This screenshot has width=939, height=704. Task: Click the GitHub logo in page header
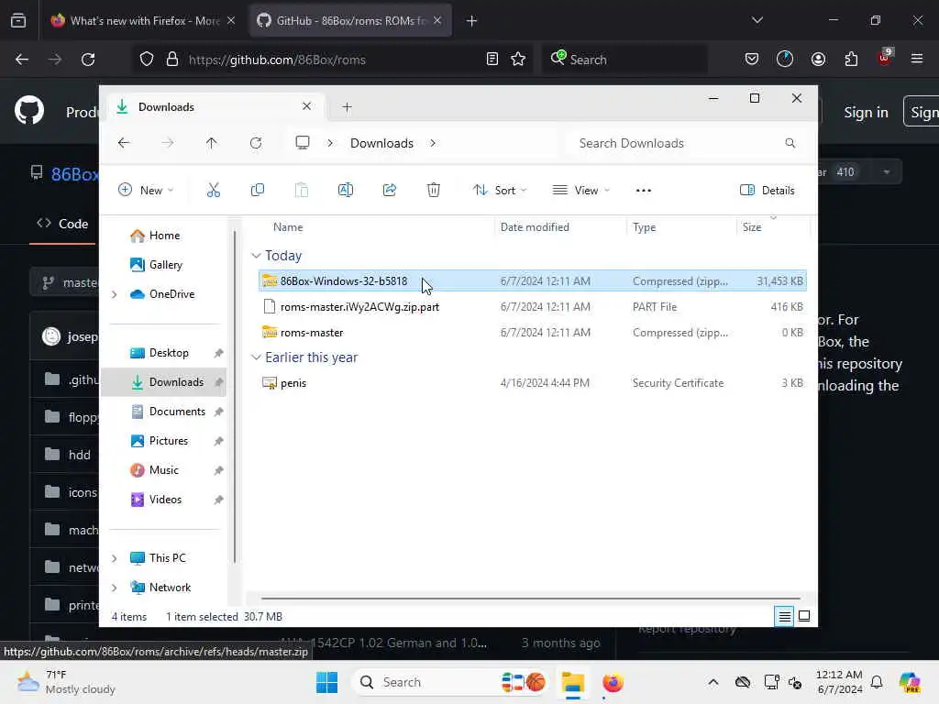pos(29,110)
